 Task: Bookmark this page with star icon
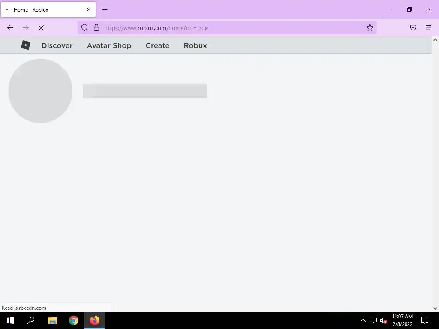[370, 27]
